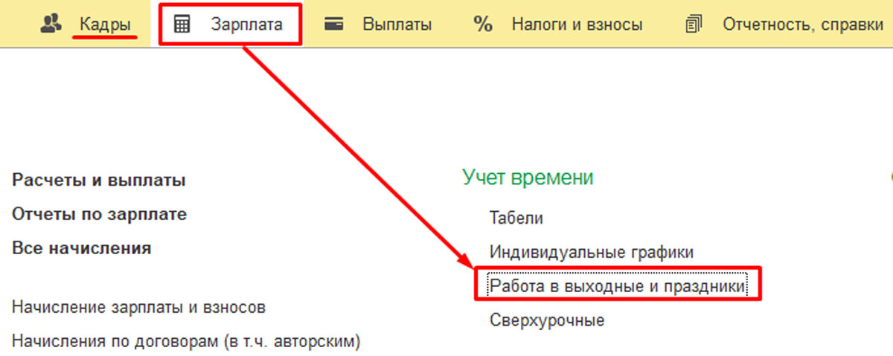The image size is (893, 356).
Task: Open Индивидуальные графики link
Action: tap(592, 252)
